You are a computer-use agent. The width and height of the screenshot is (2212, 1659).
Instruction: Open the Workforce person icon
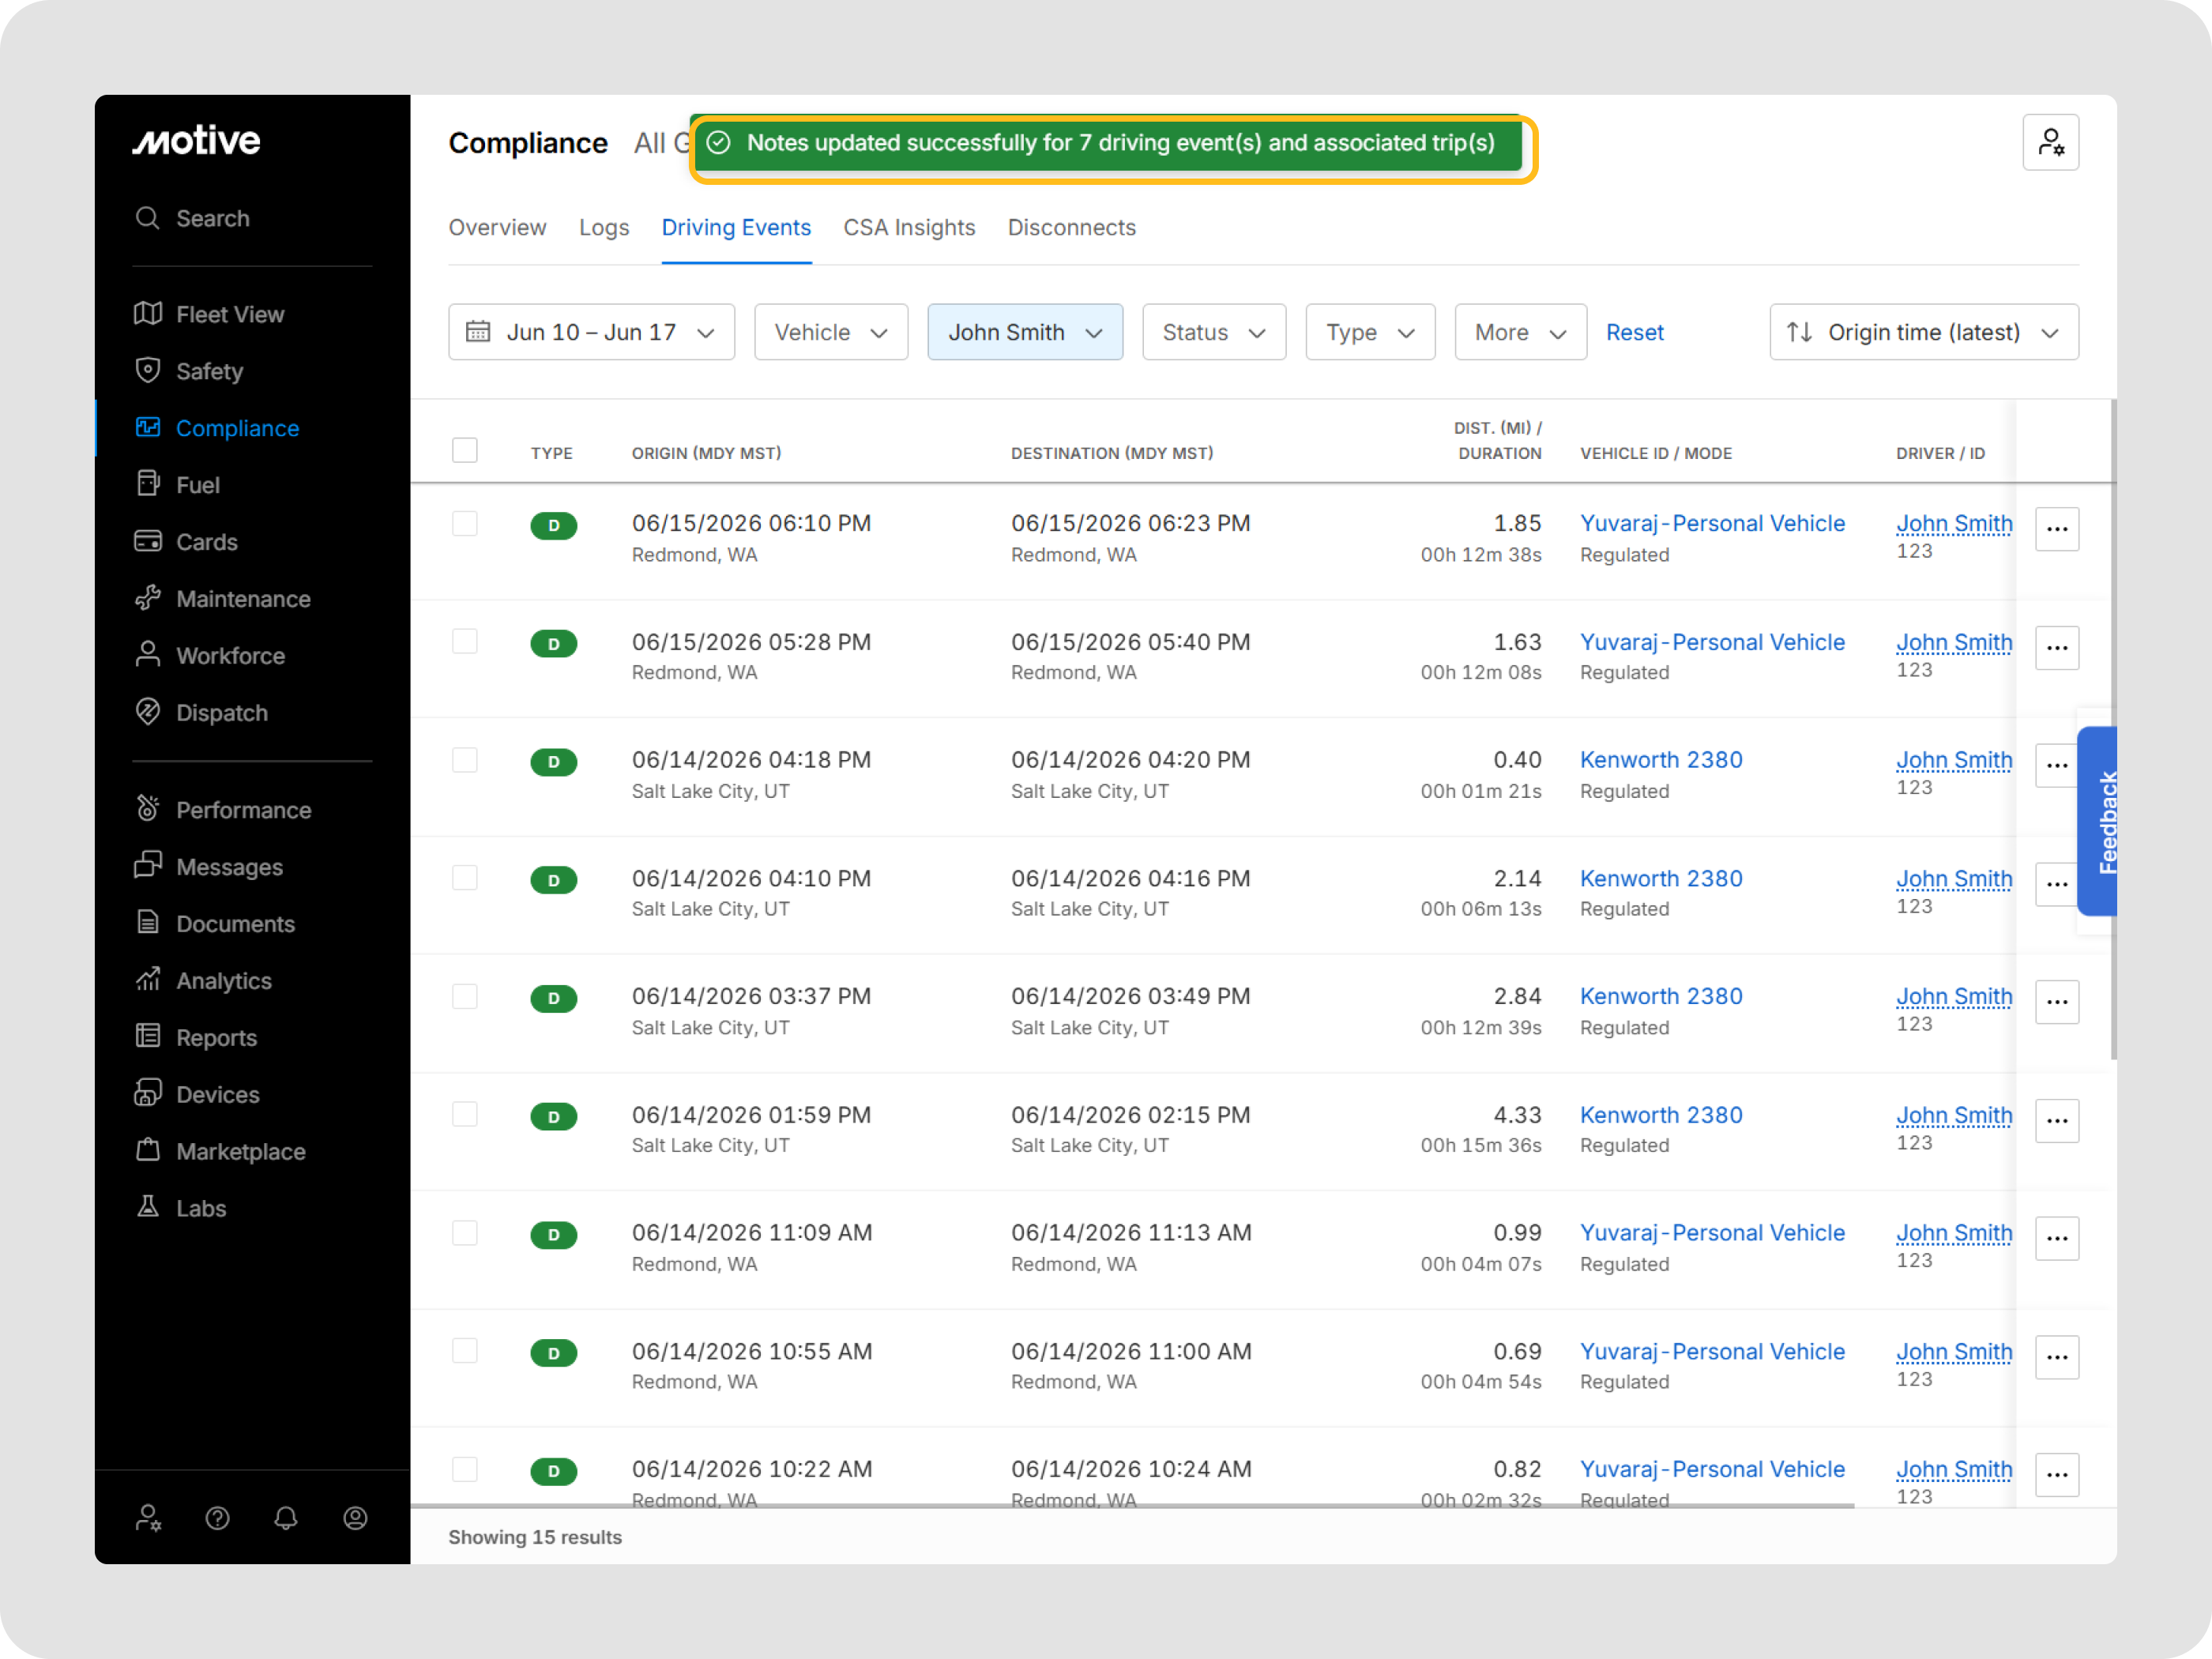click(148, 655)
